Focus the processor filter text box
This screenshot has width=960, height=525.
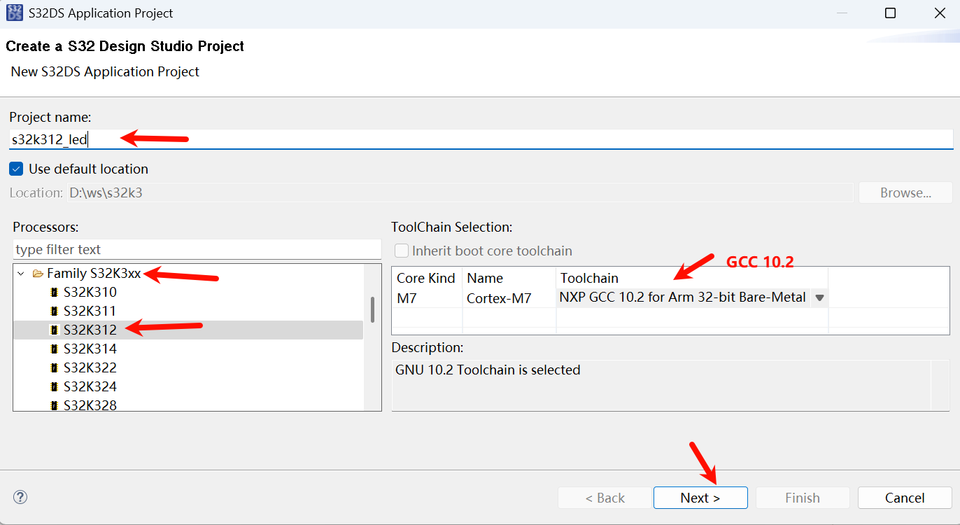tap(197, 249)
